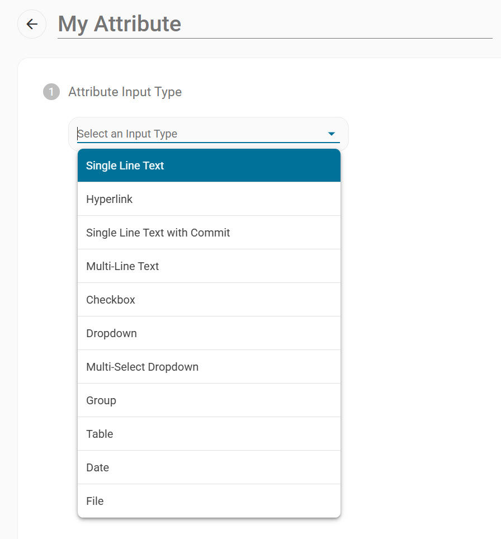Select Single Line Text option

(209, 166)
